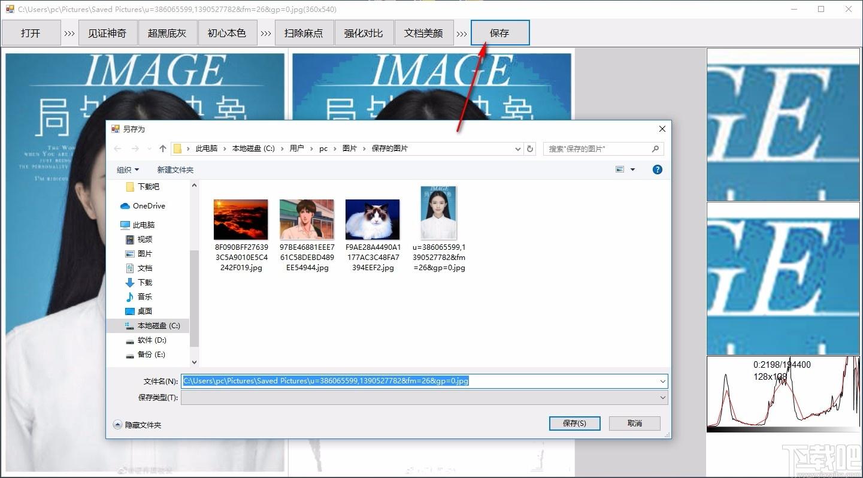Open the help question mark icon
Viewport: 863px width, 478px height.
[658, 170]
